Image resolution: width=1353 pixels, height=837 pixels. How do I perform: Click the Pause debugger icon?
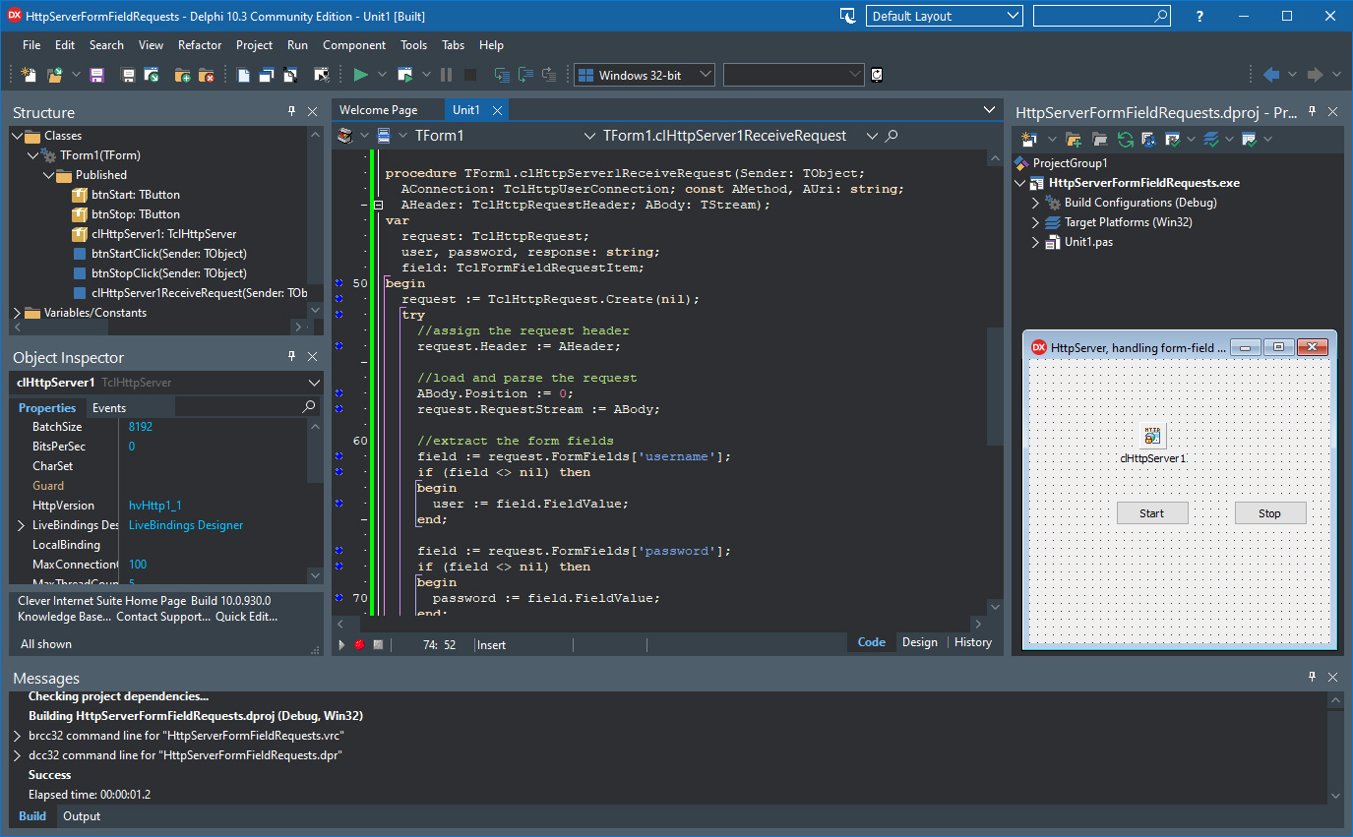pyautogui.click(x=447, y=75)
